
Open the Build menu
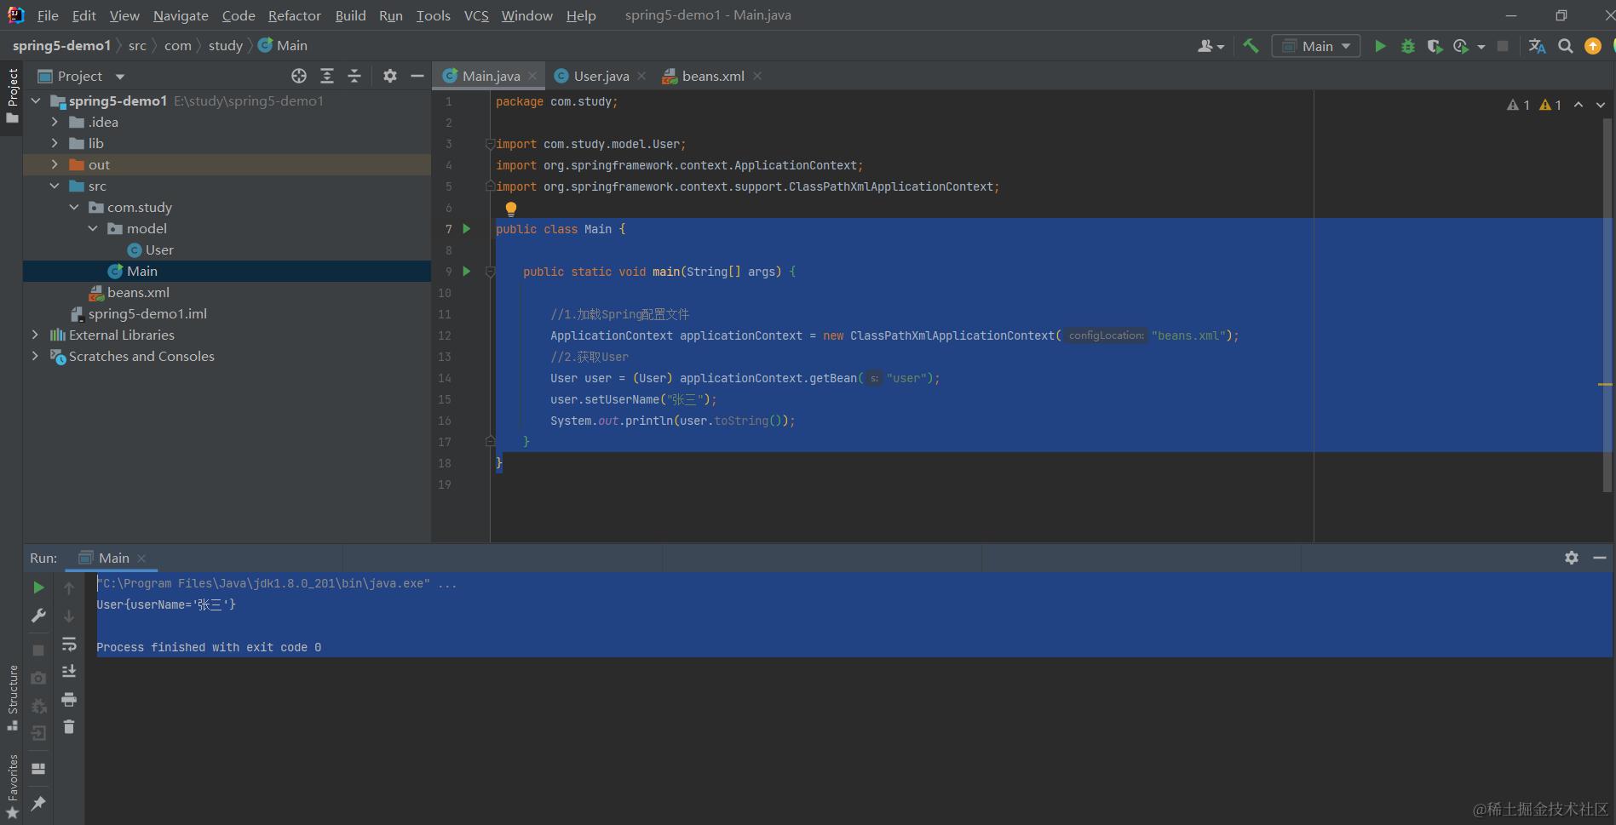350,15
